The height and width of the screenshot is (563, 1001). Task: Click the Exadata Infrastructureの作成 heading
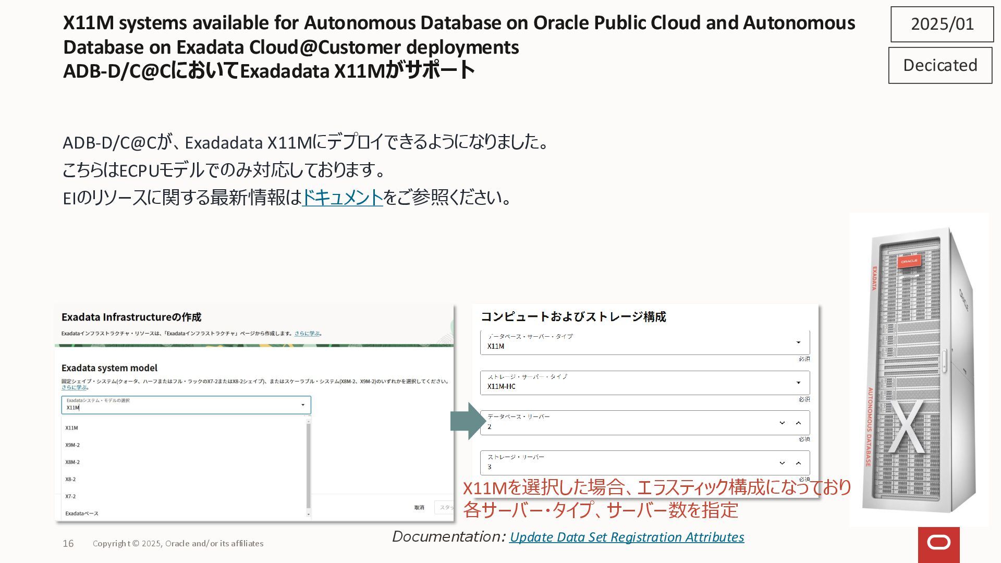click(x=131, y=317)
